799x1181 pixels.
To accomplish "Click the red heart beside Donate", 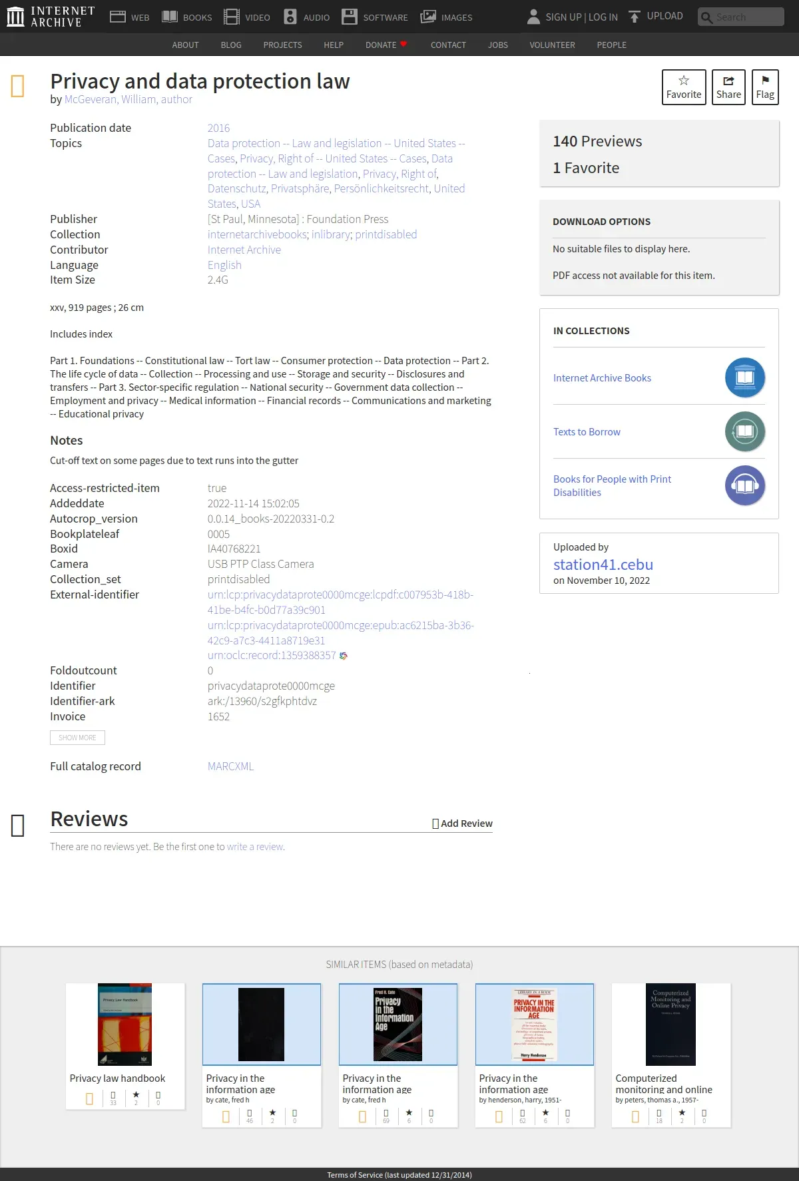I will click(x=403, y=44).
